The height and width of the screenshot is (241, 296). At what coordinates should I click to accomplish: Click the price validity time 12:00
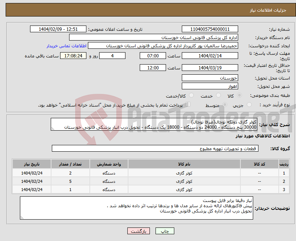[153, 68]
